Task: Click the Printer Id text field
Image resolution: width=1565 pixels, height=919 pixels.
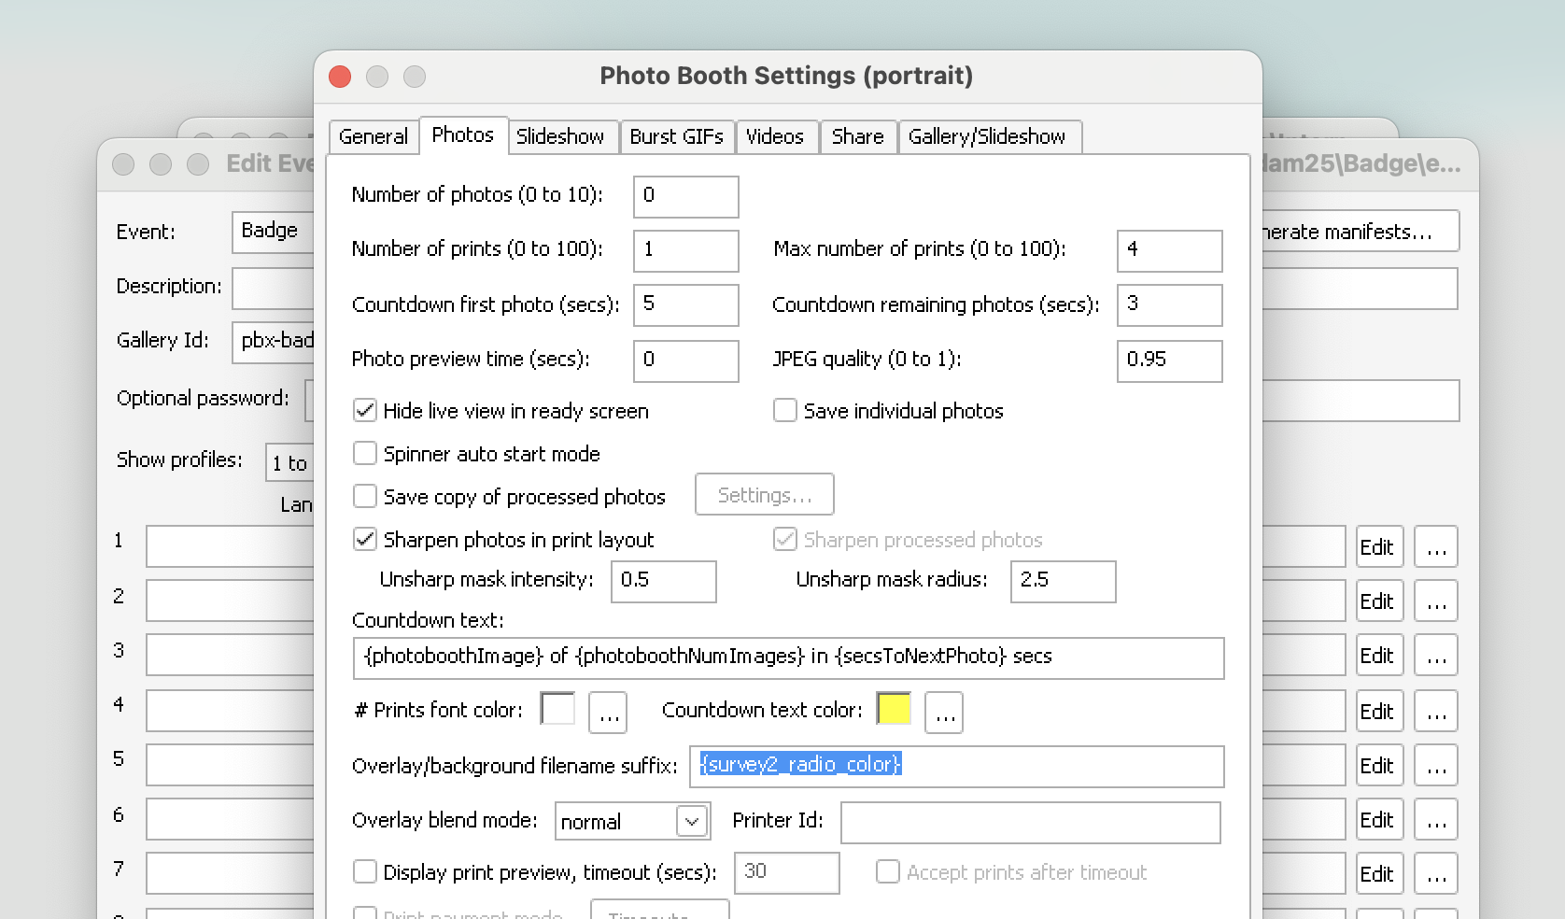Action: click(1030, 822)
